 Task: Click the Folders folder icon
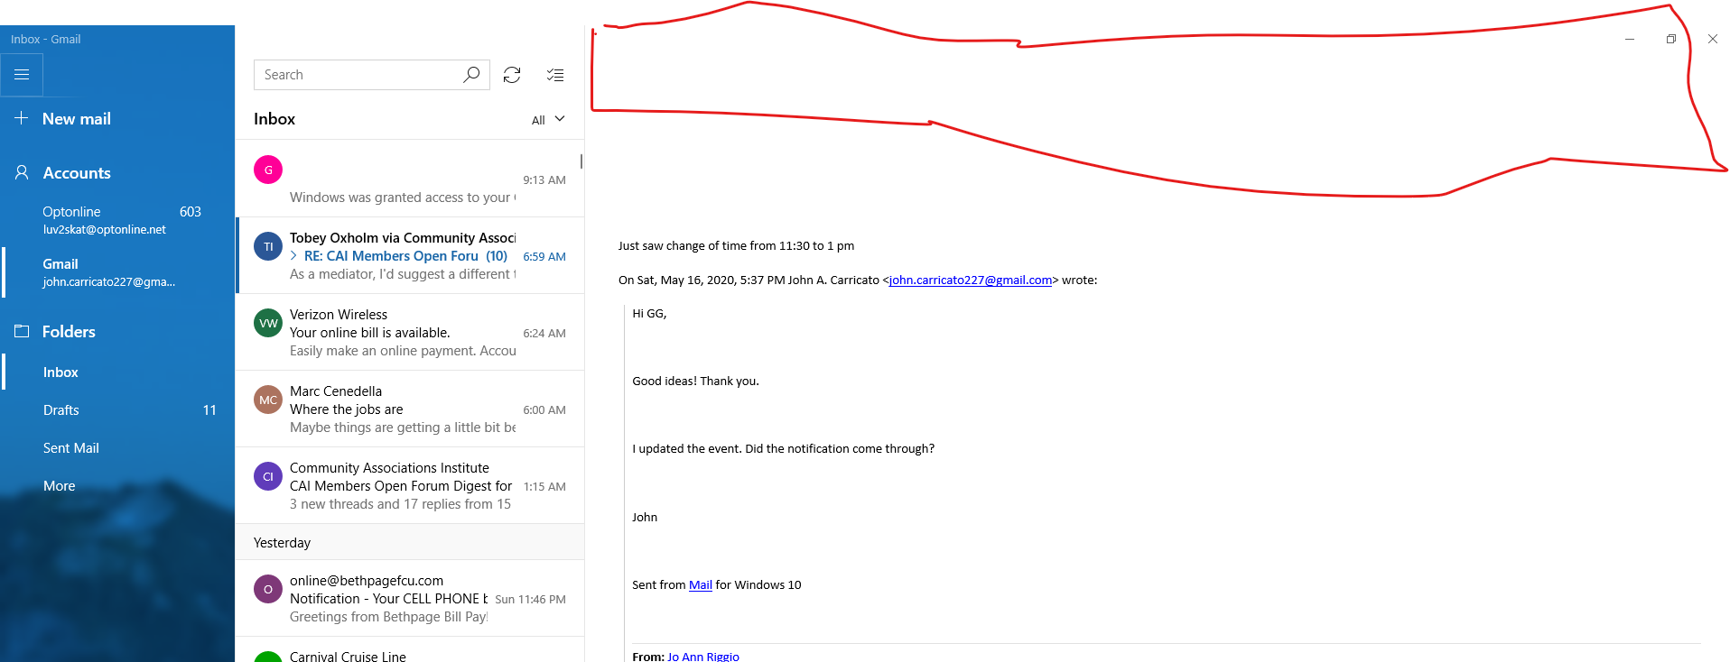pyautogui.click(x=22, y=331)
